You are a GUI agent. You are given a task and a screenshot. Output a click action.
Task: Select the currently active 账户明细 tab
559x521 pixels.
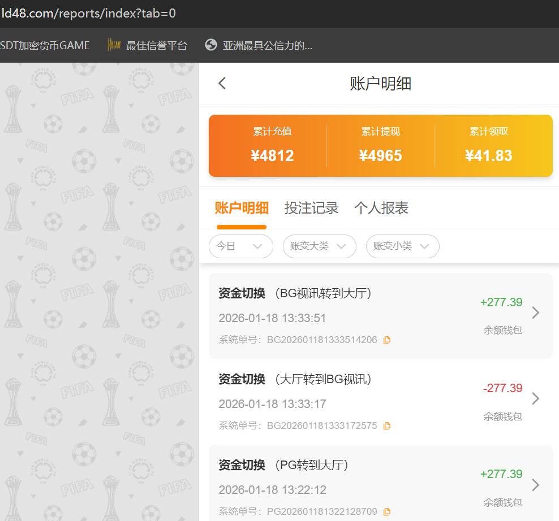(240, 208)
